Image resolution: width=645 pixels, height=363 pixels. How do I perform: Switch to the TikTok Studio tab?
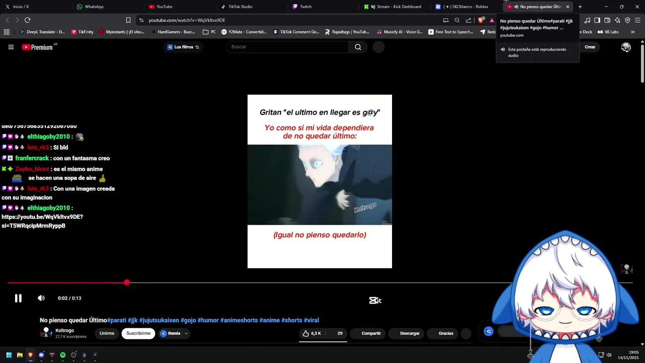pos(252,7)
